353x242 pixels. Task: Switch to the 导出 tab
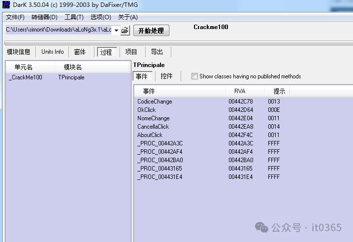coord(157,52)
